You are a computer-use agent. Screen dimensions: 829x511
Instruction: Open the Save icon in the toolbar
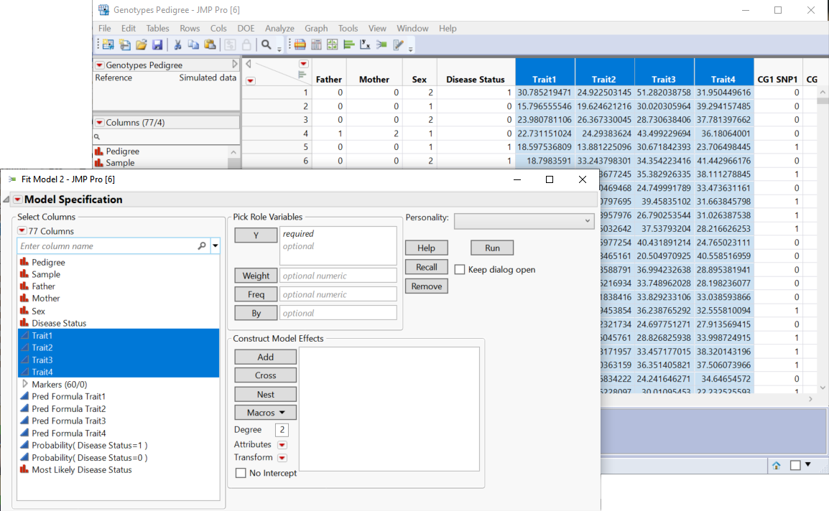pyautogui.click(x=158, y=44)
